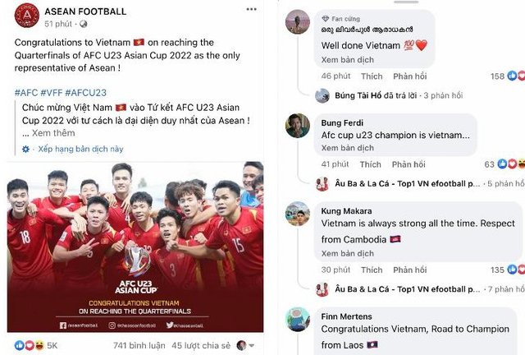The image size is (525, 355).
Task: Open Finn Mertens' profile avatar
Action: tap(297, 319)
